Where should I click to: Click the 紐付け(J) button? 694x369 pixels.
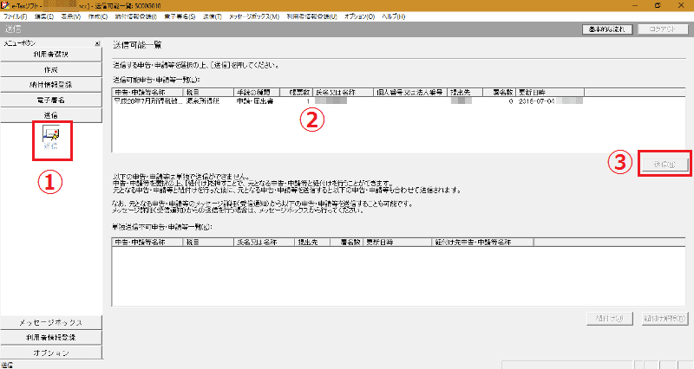[610, 318]
